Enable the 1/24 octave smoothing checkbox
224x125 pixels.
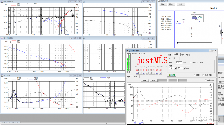coord(191,62)
